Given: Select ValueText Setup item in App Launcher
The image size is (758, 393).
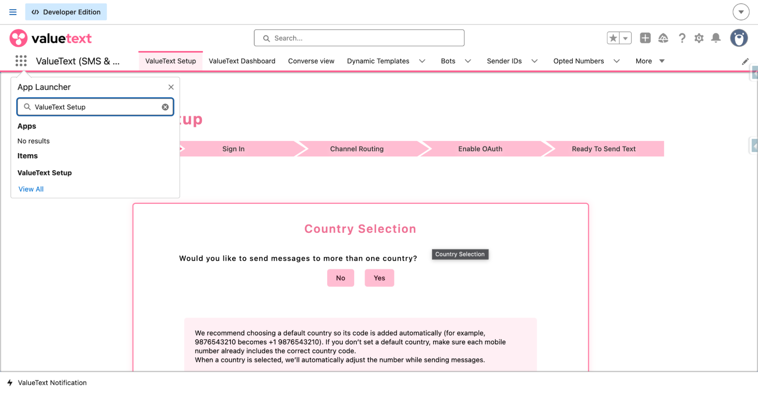Looking at the screenshot, I should pos(44,173).
